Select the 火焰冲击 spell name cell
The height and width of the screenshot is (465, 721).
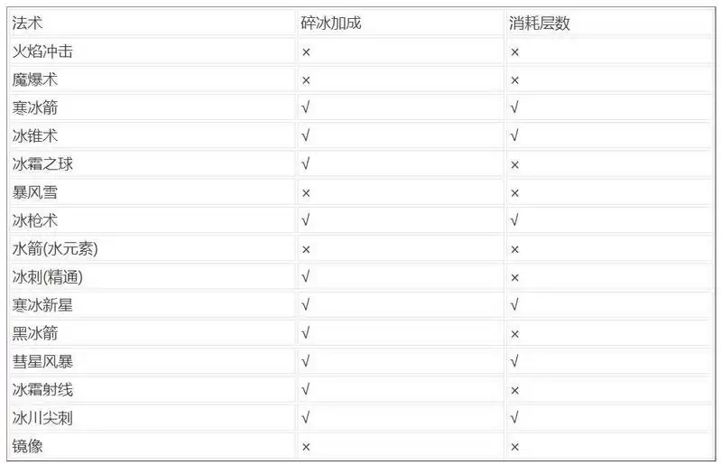42,52
